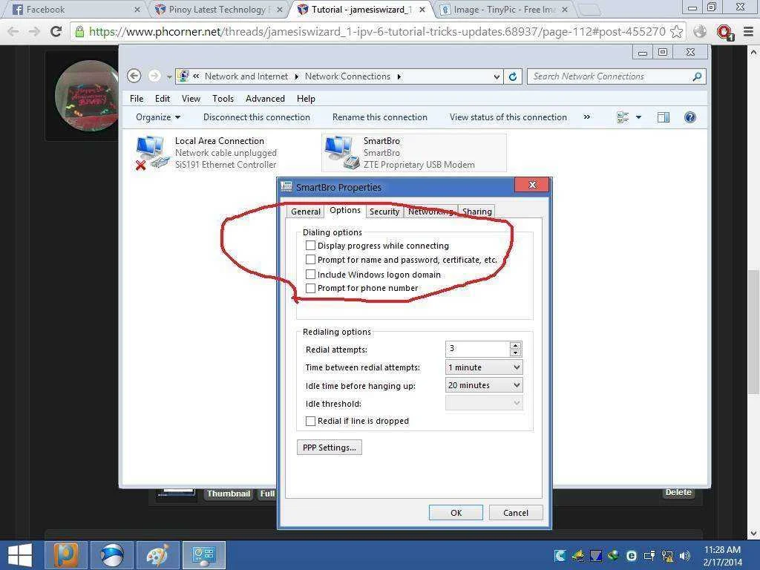Open the Paint app on the taskbar
The width and height of the screenshot is (760, 570).
point(157,555)
